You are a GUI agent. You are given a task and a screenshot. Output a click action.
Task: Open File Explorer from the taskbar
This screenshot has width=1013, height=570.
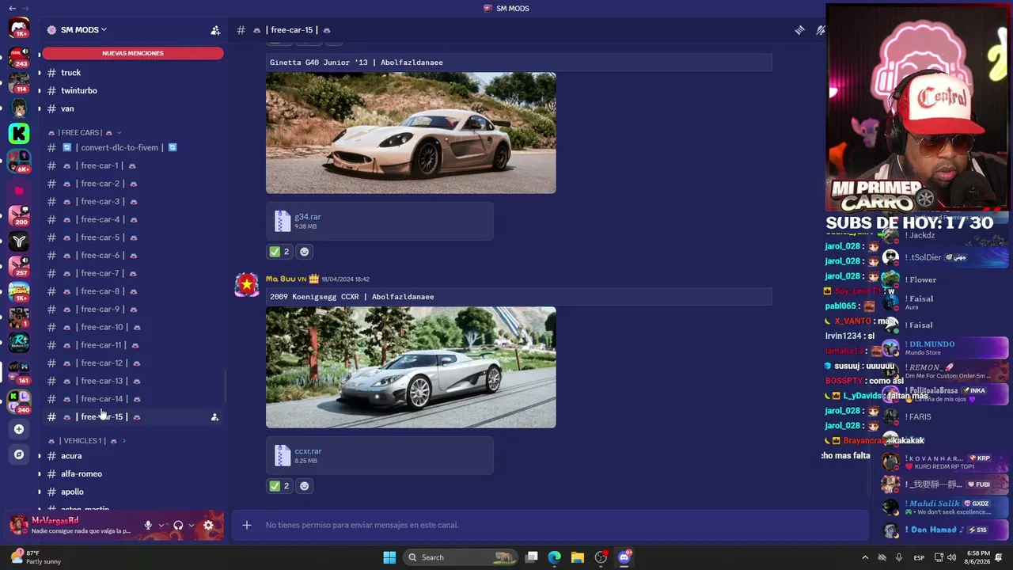[x=578, y=557]
